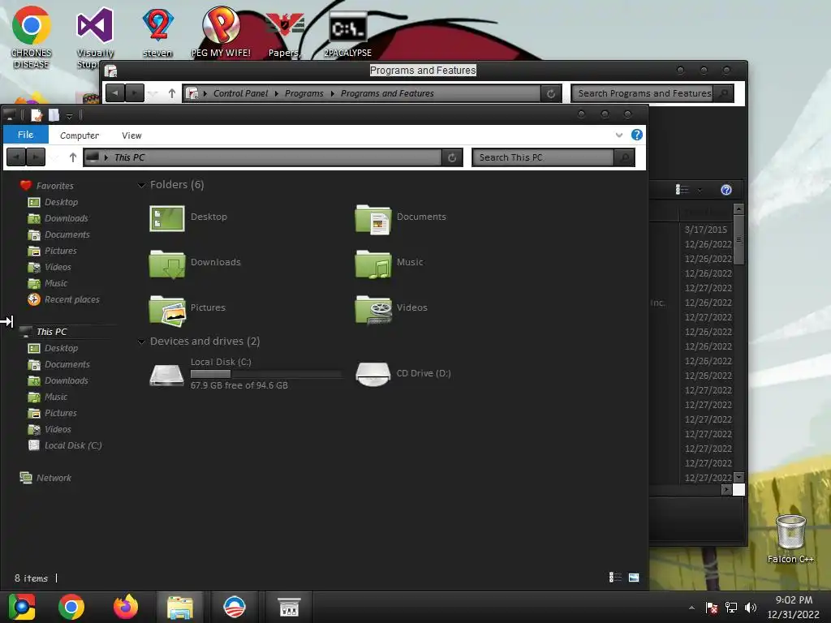Open the Pictures folder icon in Folders
Viewport: 831px width, 623px height.
(x=167, y=310)
